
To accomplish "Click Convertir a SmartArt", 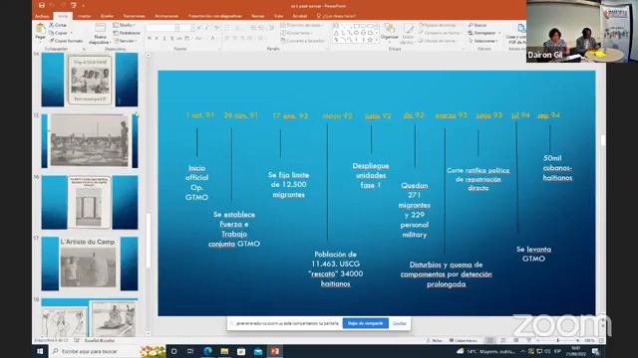I will pos(303,41).
